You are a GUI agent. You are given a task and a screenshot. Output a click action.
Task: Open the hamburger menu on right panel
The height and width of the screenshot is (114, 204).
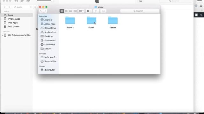tap(201, 6)
